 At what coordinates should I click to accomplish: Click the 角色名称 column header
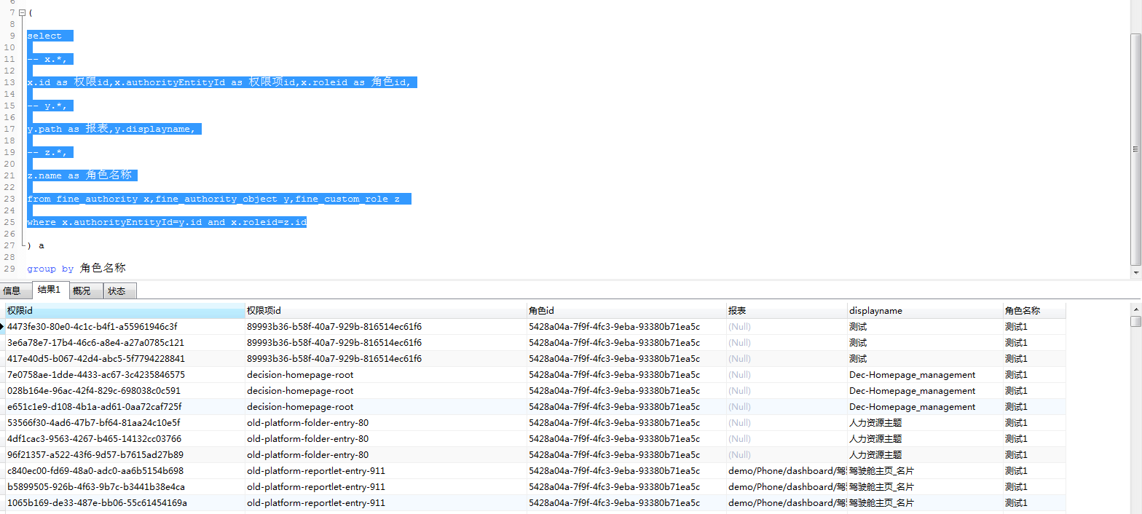pyautogui.click(x=1034, y=311)
